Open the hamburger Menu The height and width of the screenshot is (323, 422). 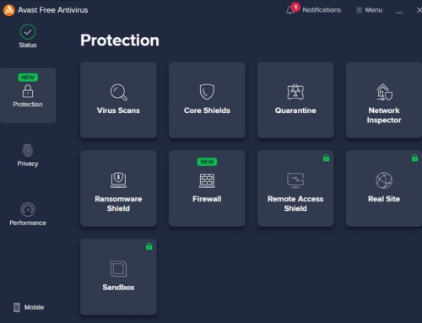370,10
